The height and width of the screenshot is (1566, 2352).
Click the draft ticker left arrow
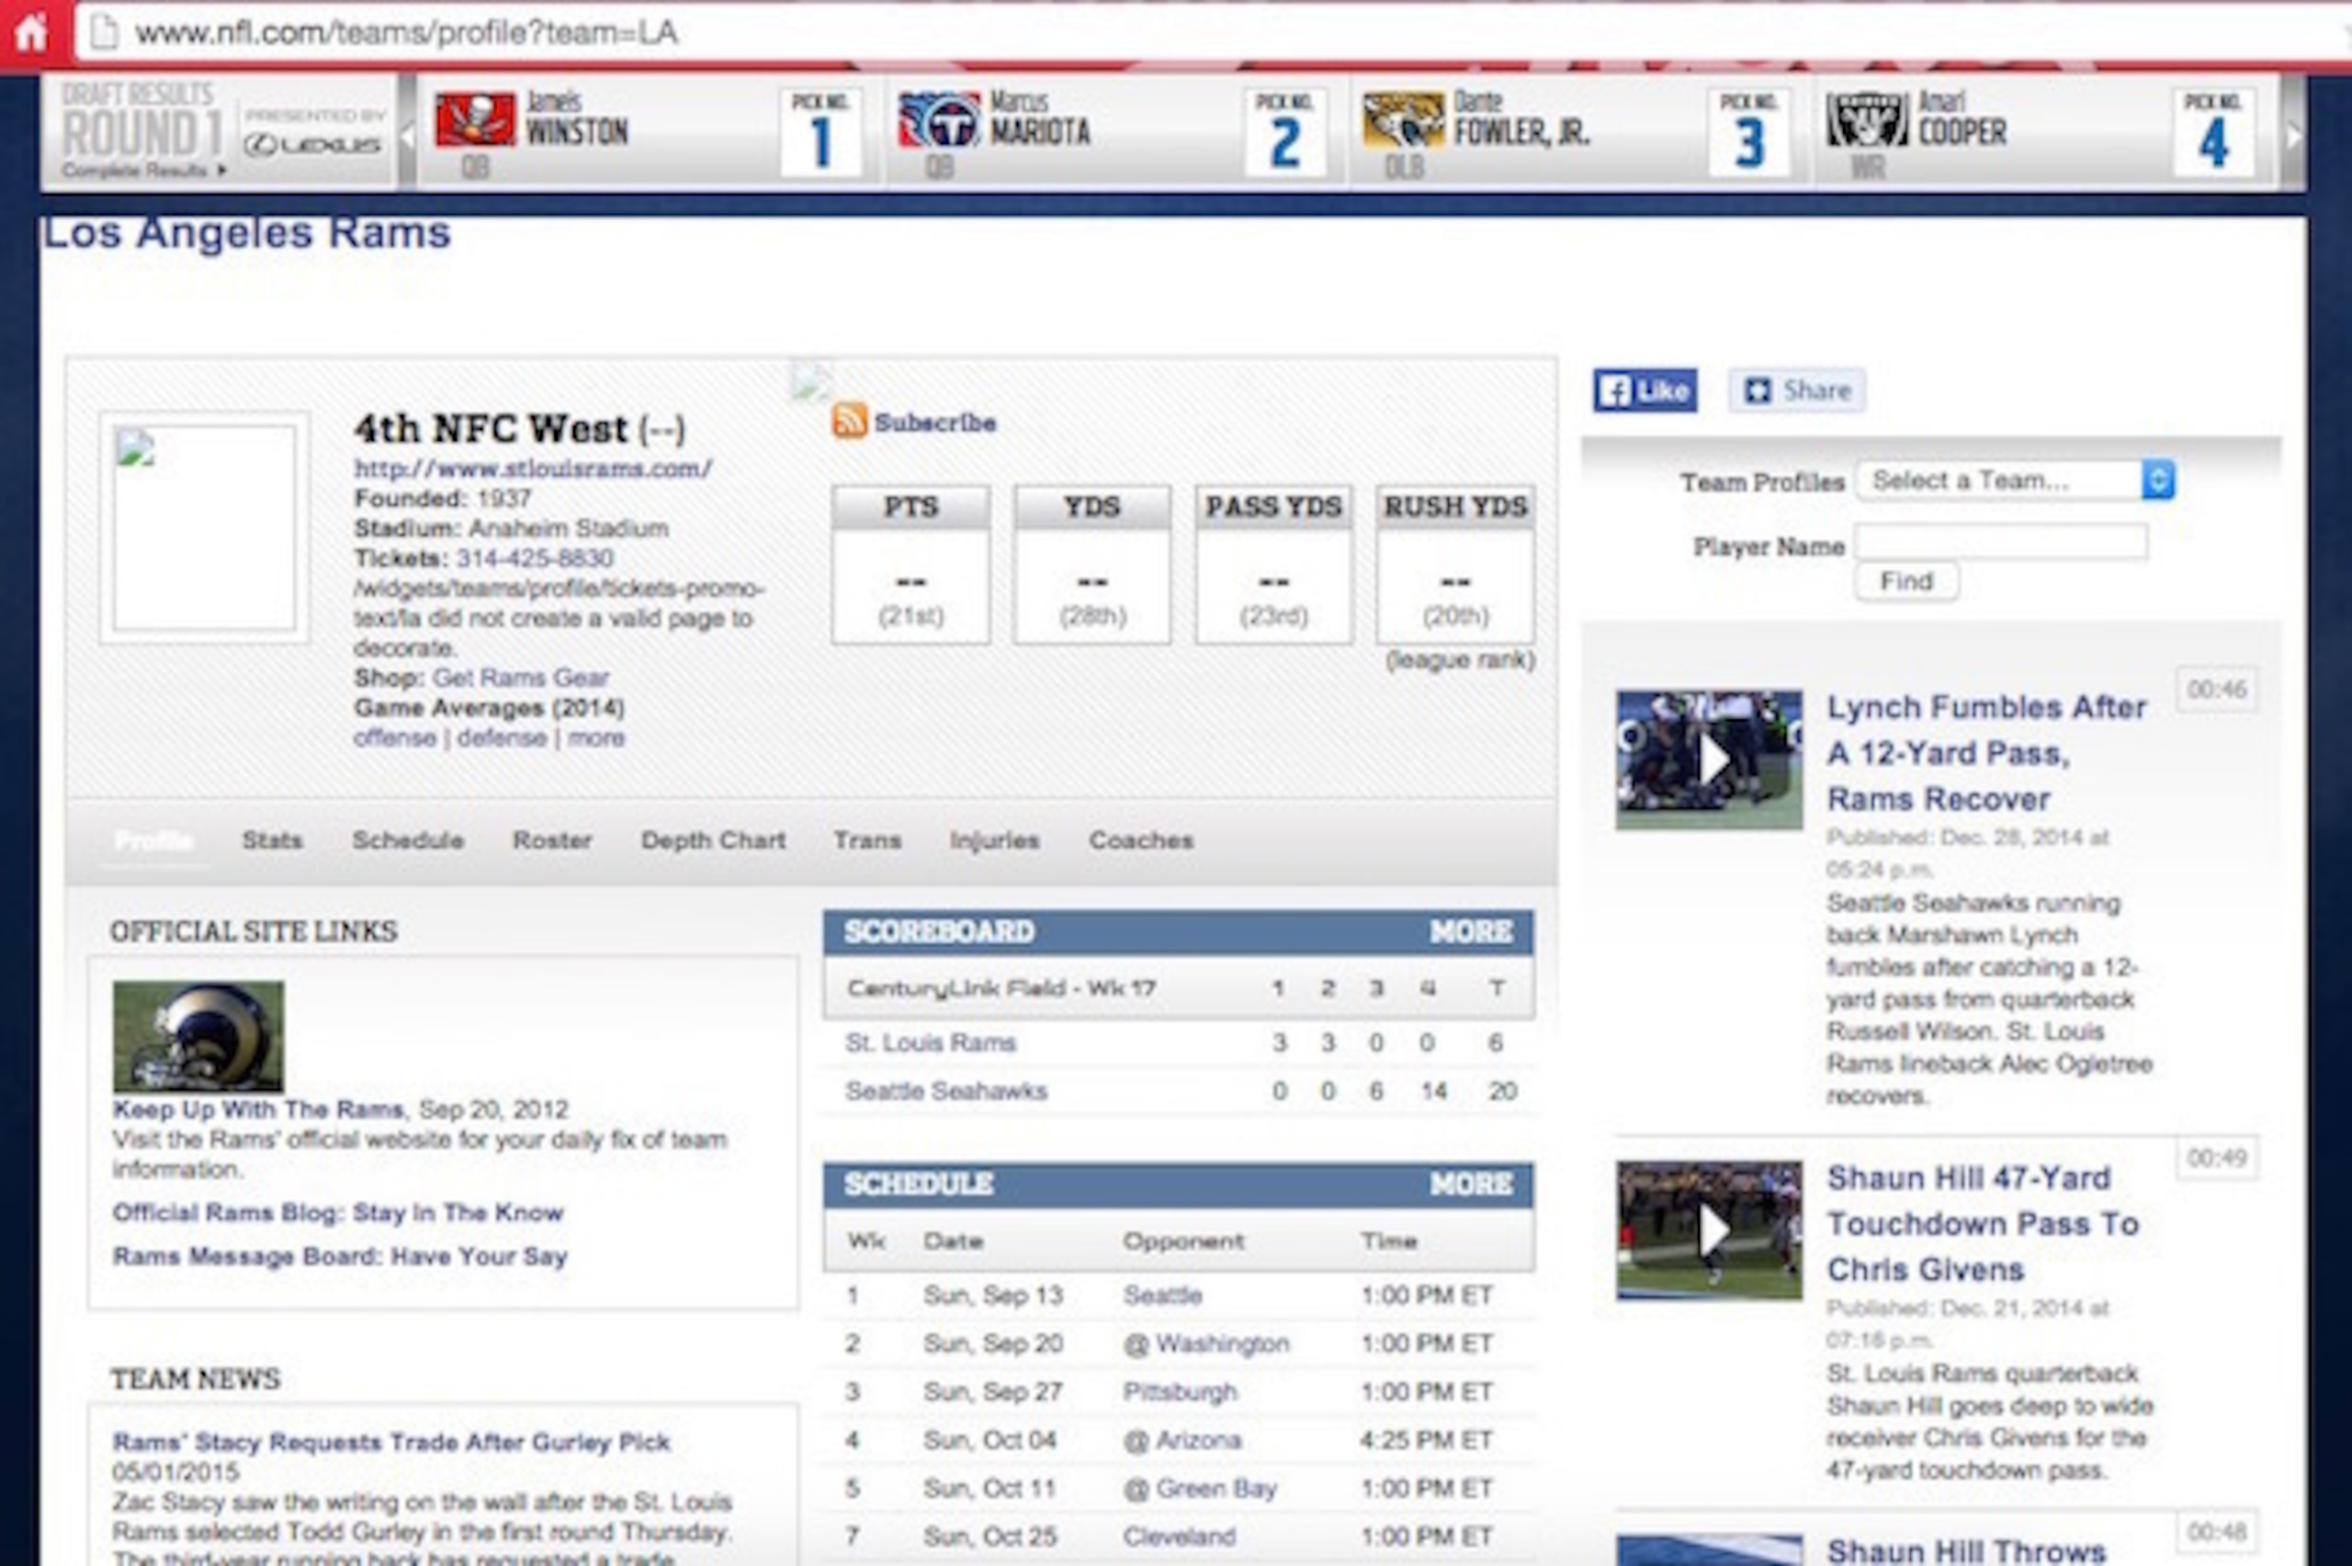[408, 136]
